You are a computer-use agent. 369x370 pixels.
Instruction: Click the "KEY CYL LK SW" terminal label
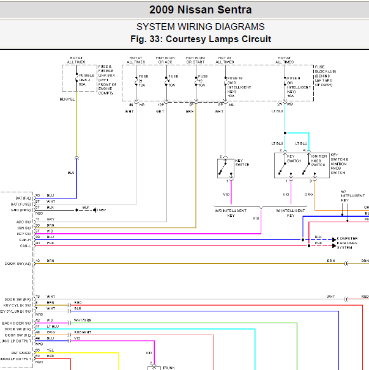point(17,305)
